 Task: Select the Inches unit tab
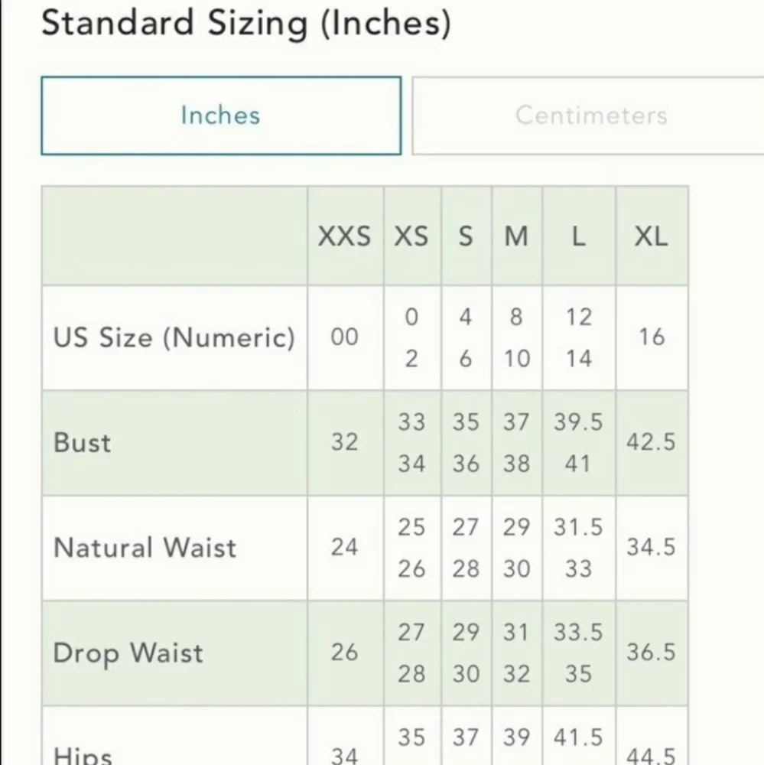pos(220,116)
